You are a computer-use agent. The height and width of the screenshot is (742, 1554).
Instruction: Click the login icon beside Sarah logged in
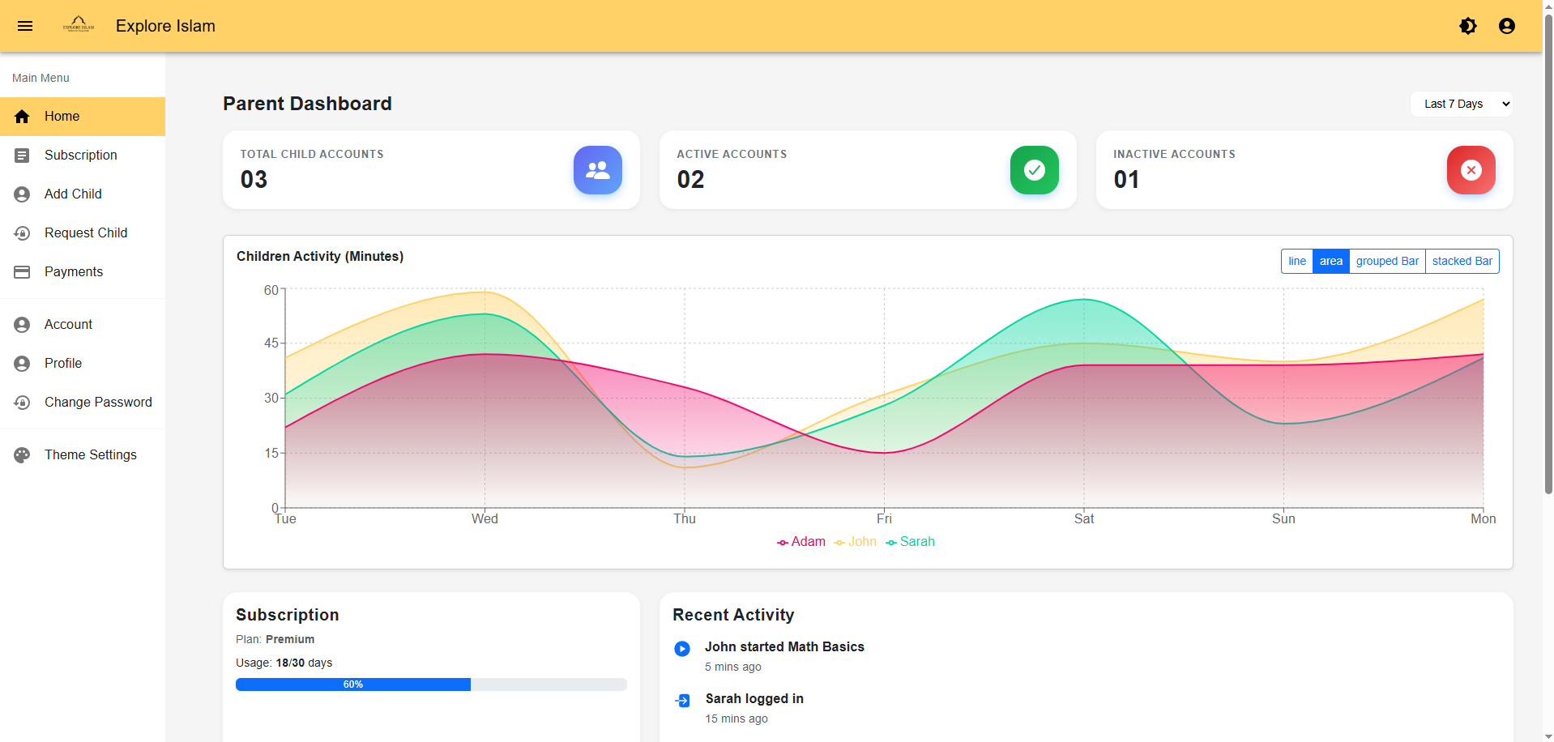click(x=682, y=701)
